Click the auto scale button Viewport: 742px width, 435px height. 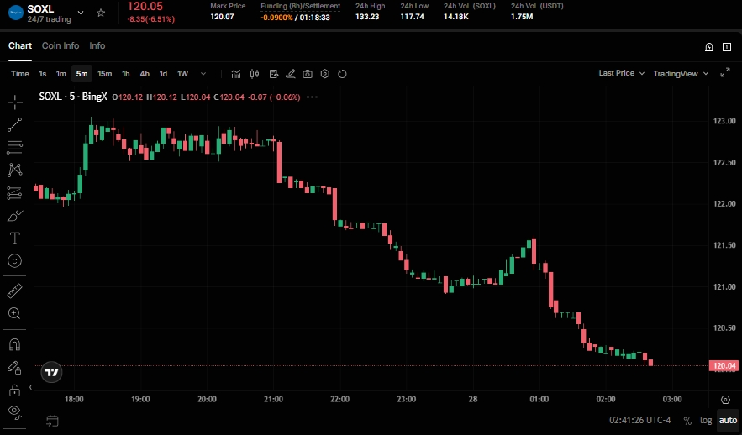(x=727, y=420)
